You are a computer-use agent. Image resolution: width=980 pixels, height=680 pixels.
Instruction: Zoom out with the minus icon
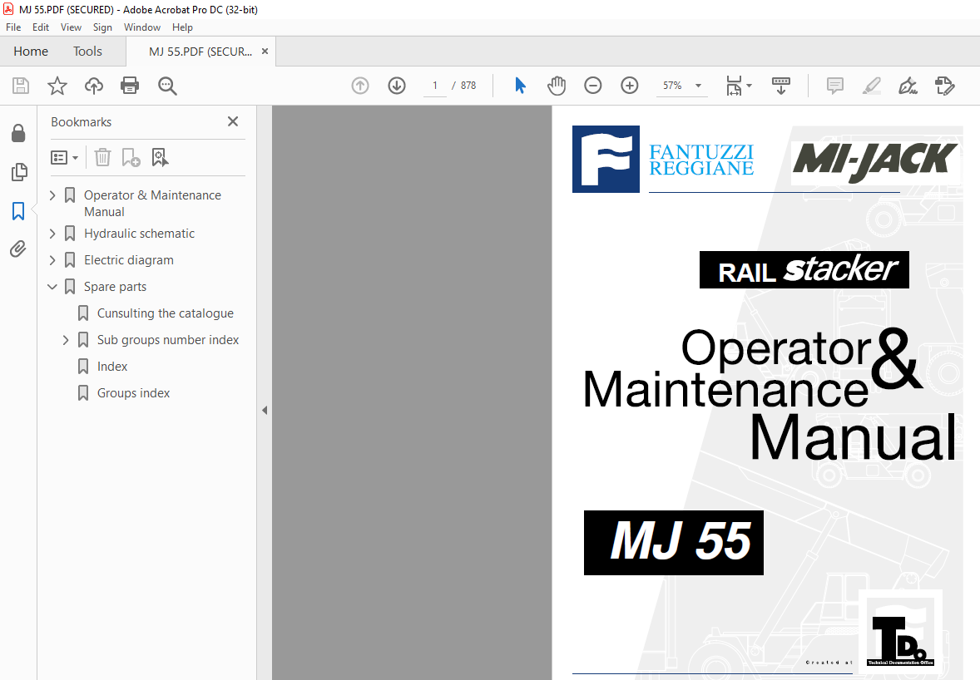[x=592, y=86]
